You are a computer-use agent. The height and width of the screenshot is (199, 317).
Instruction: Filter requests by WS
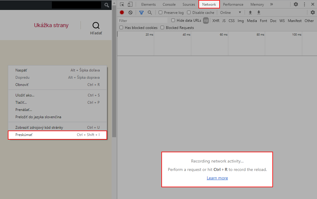click(282, 21)
